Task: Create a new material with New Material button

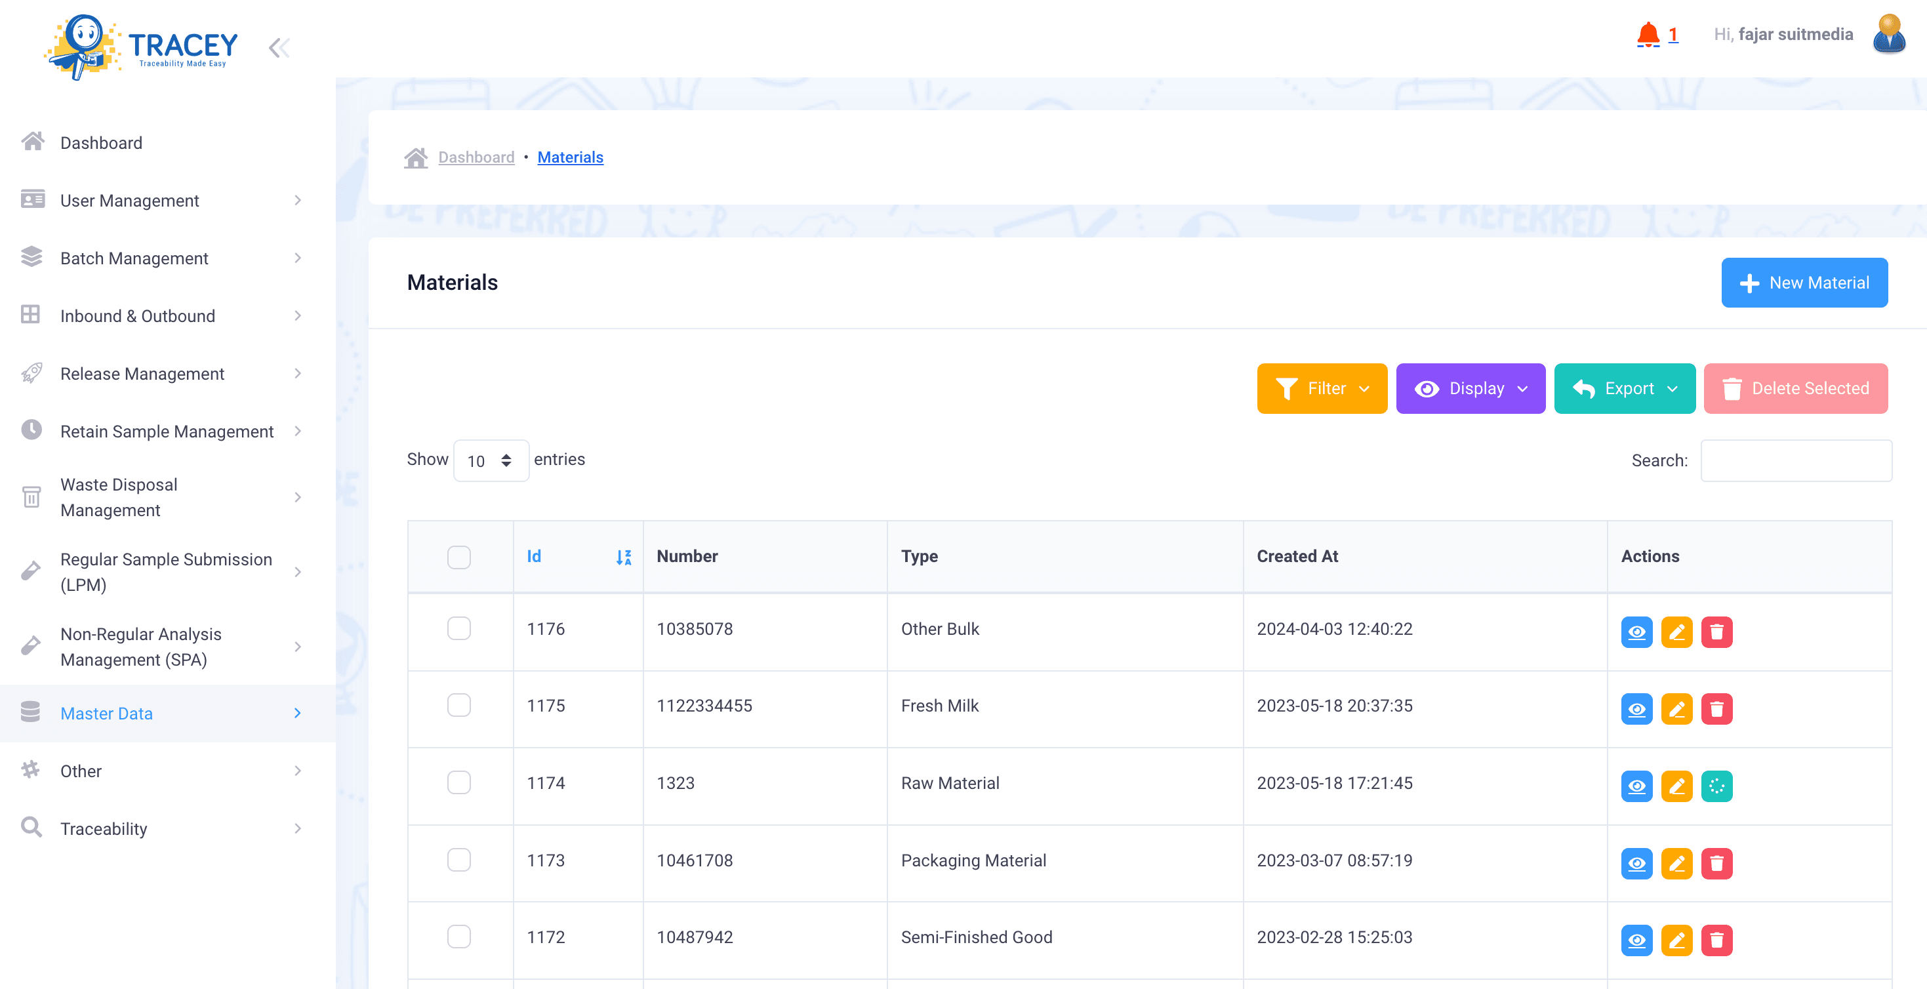Action: 1804,282
